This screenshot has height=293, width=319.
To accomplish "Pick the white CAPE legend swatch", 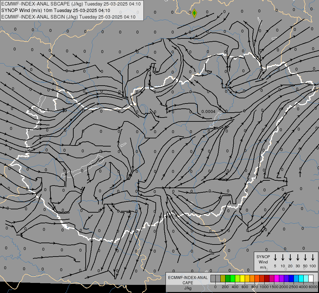I will 311,278.
